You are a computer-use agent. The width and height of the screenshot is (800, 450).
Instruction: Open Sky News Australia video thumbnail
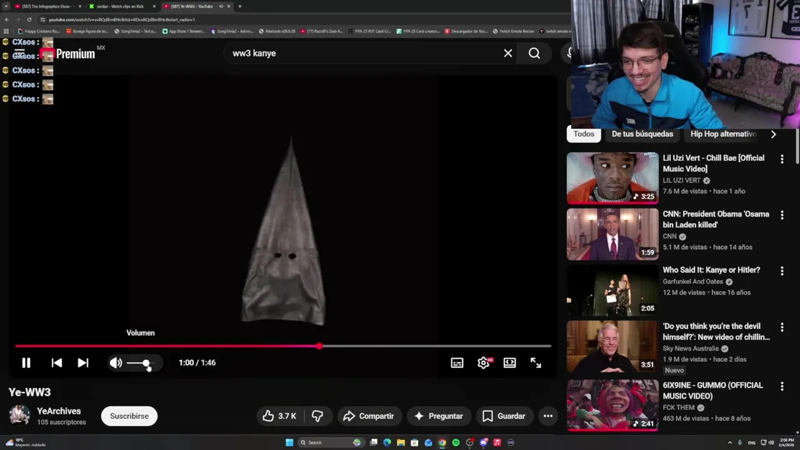(x=612, y=346)
